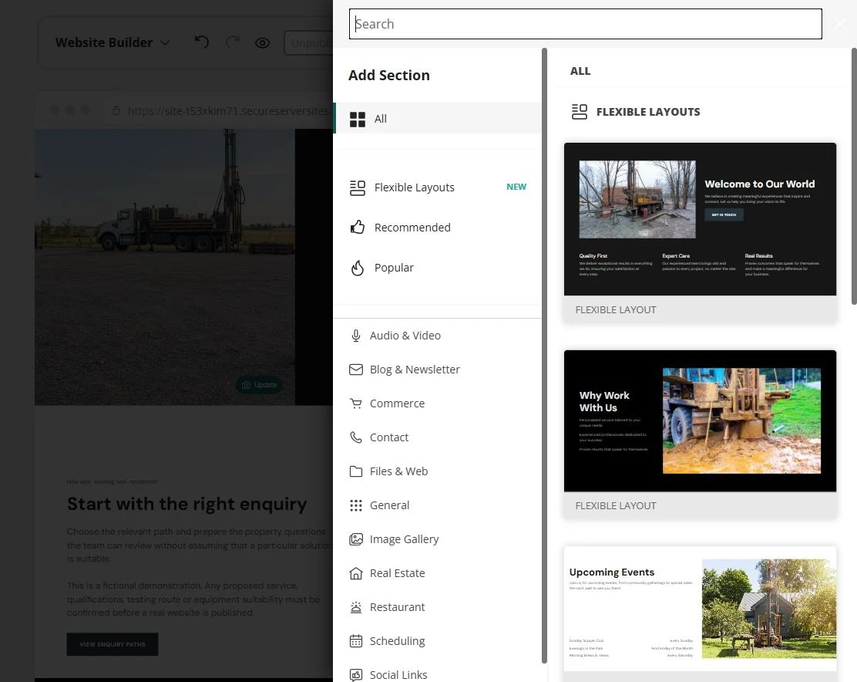Select the All category
This screenshot has width=857, height=682.
point(437,118)
